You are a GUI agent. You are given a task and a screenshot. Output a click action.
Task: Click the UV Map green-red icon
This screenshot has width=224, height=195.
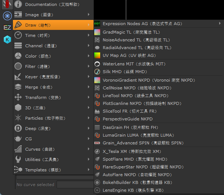point(97,55)
